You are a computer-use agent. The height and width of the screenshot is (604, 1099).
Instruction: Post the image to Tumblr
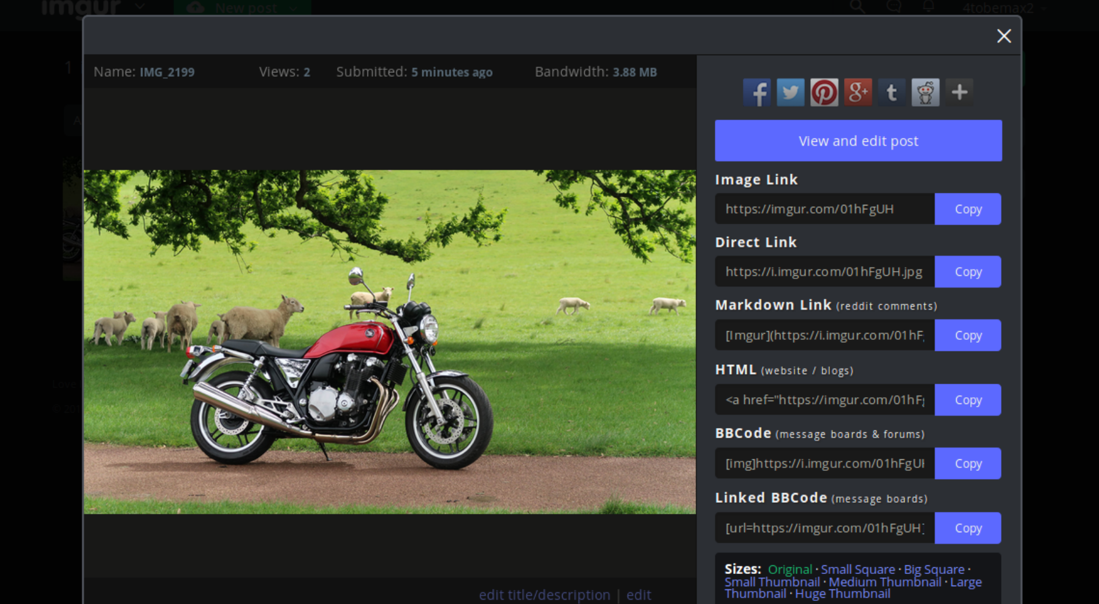coord(892,93)
